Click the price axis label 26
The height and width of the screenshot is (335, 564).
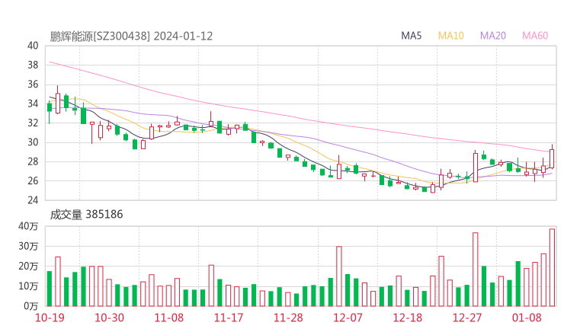click(33, 180)
